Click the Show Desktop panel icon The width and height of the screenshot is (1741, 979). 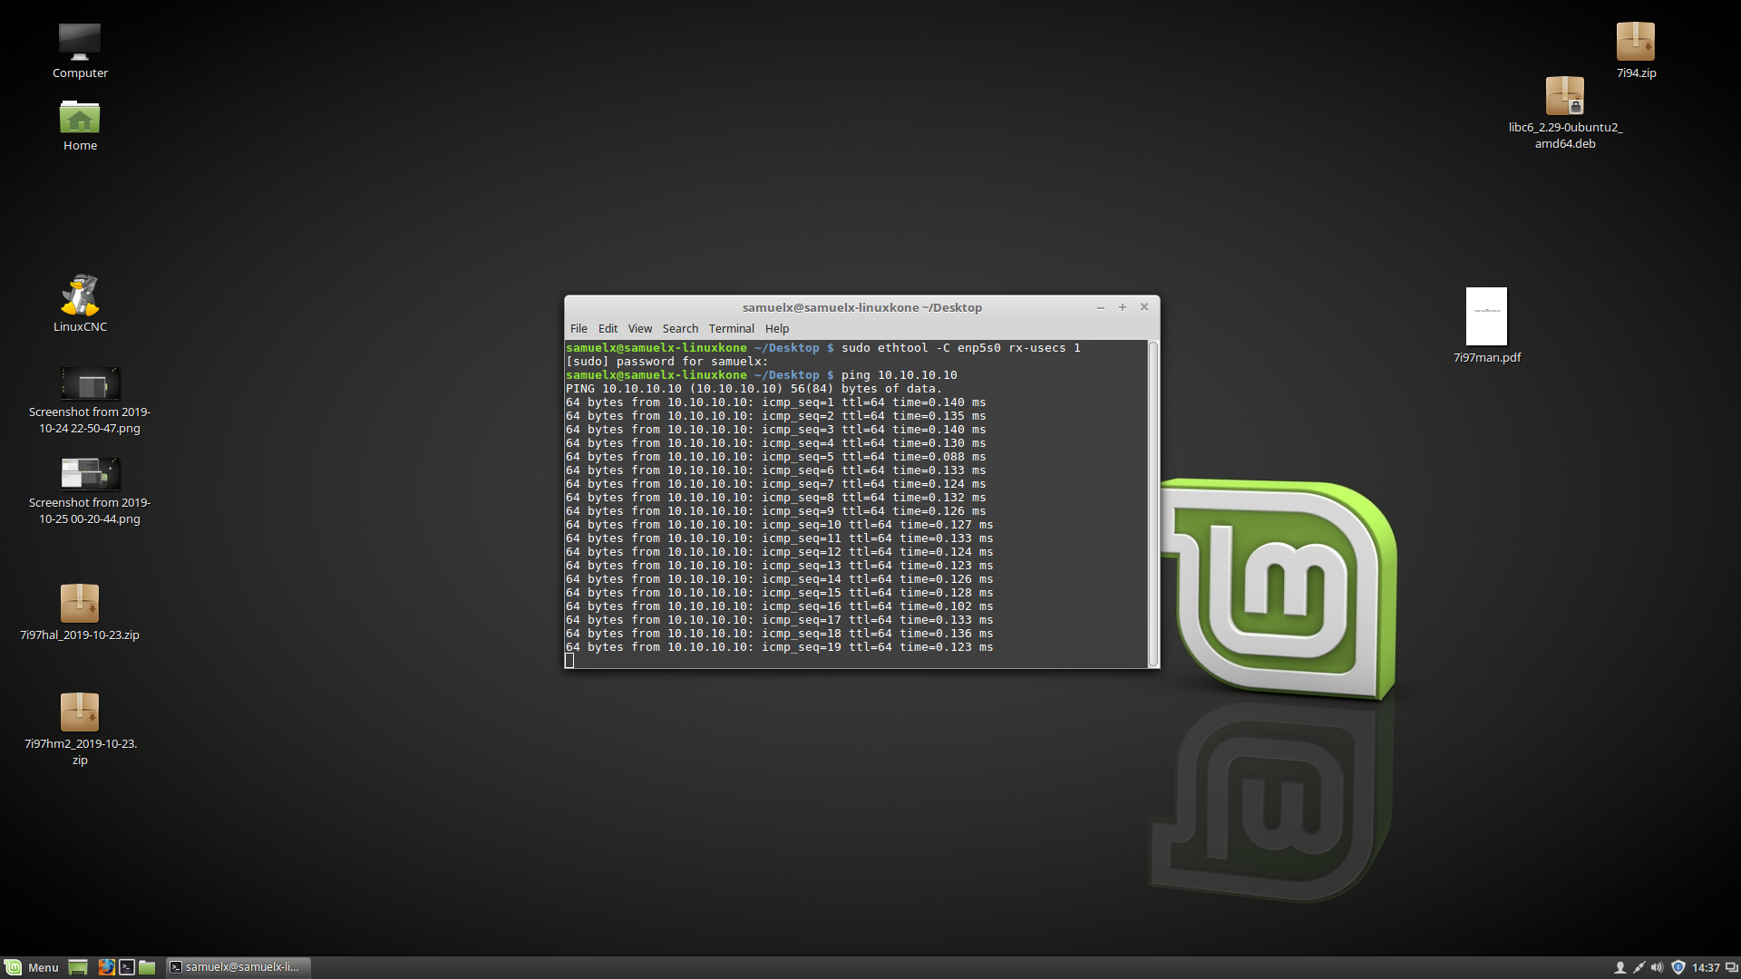pyautogui.click(x=78, y=967)
